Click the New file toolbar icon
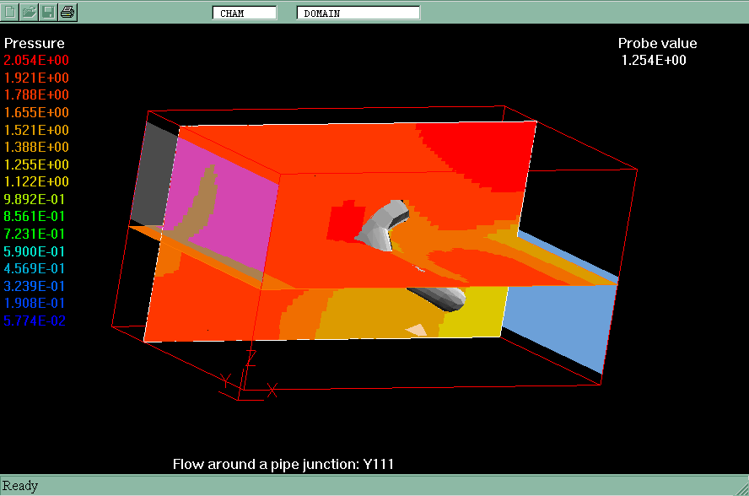Screen dimensions: 749x496 click(x=11, y=12)
